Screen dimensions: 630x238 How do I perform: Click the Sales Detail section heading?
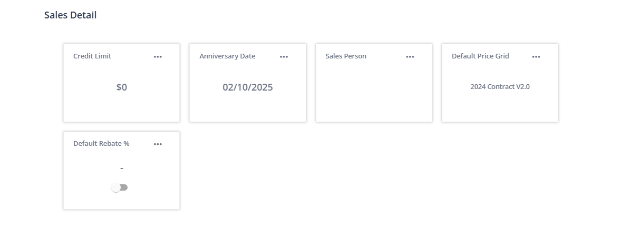pyautogui.click(x=70, y=15)
